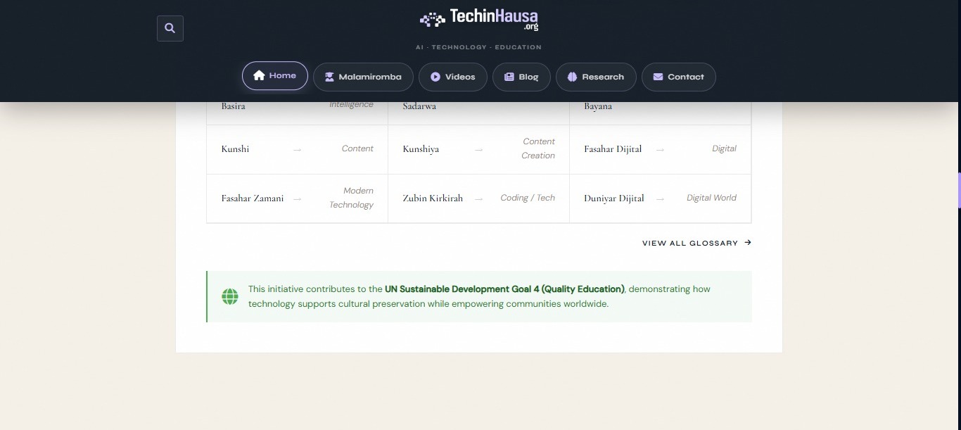Click the Duniyar Dijital glossary row
The image size is (961, 430).
(x=660, y=198)
